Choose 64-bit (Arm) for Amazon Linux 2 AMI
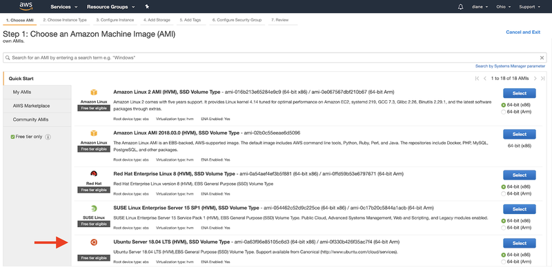Viewport: 552px width, 272px height. (x=504, y=112)
